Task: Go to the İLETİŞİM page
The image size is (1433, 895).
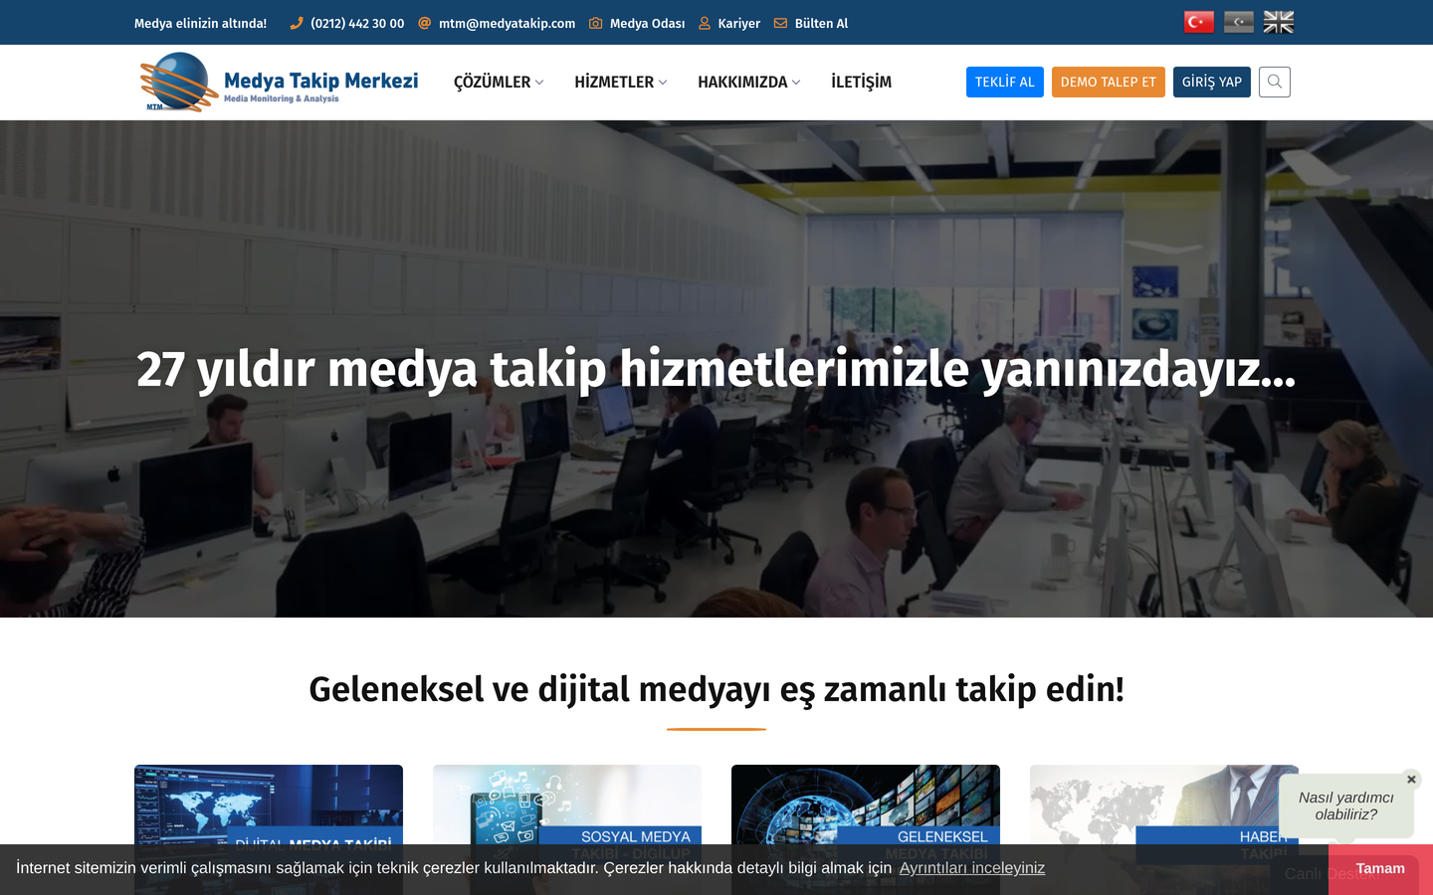Action: click(862, 82)
